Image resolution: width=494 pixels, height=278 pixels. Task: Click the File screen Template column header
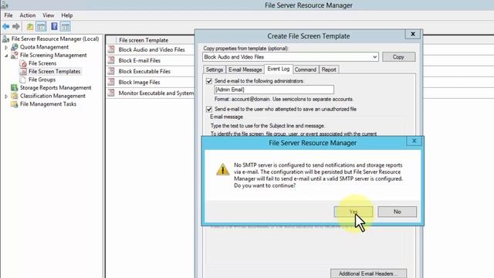tap(144, 40)
